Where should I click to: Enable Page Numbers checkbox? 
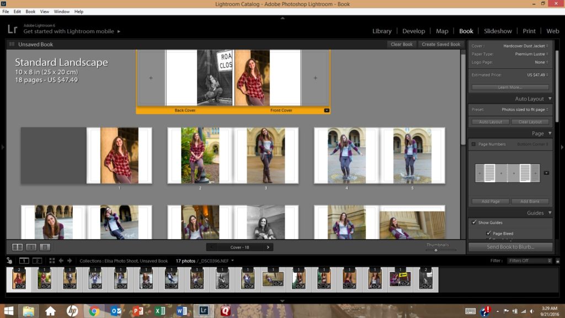click(473, 144)
